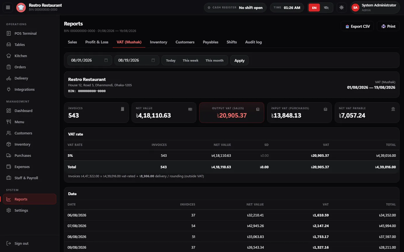This screenshot has height=252, width=404.
Task: Click the 09/08/2026 date row
Action: [232, 247]
